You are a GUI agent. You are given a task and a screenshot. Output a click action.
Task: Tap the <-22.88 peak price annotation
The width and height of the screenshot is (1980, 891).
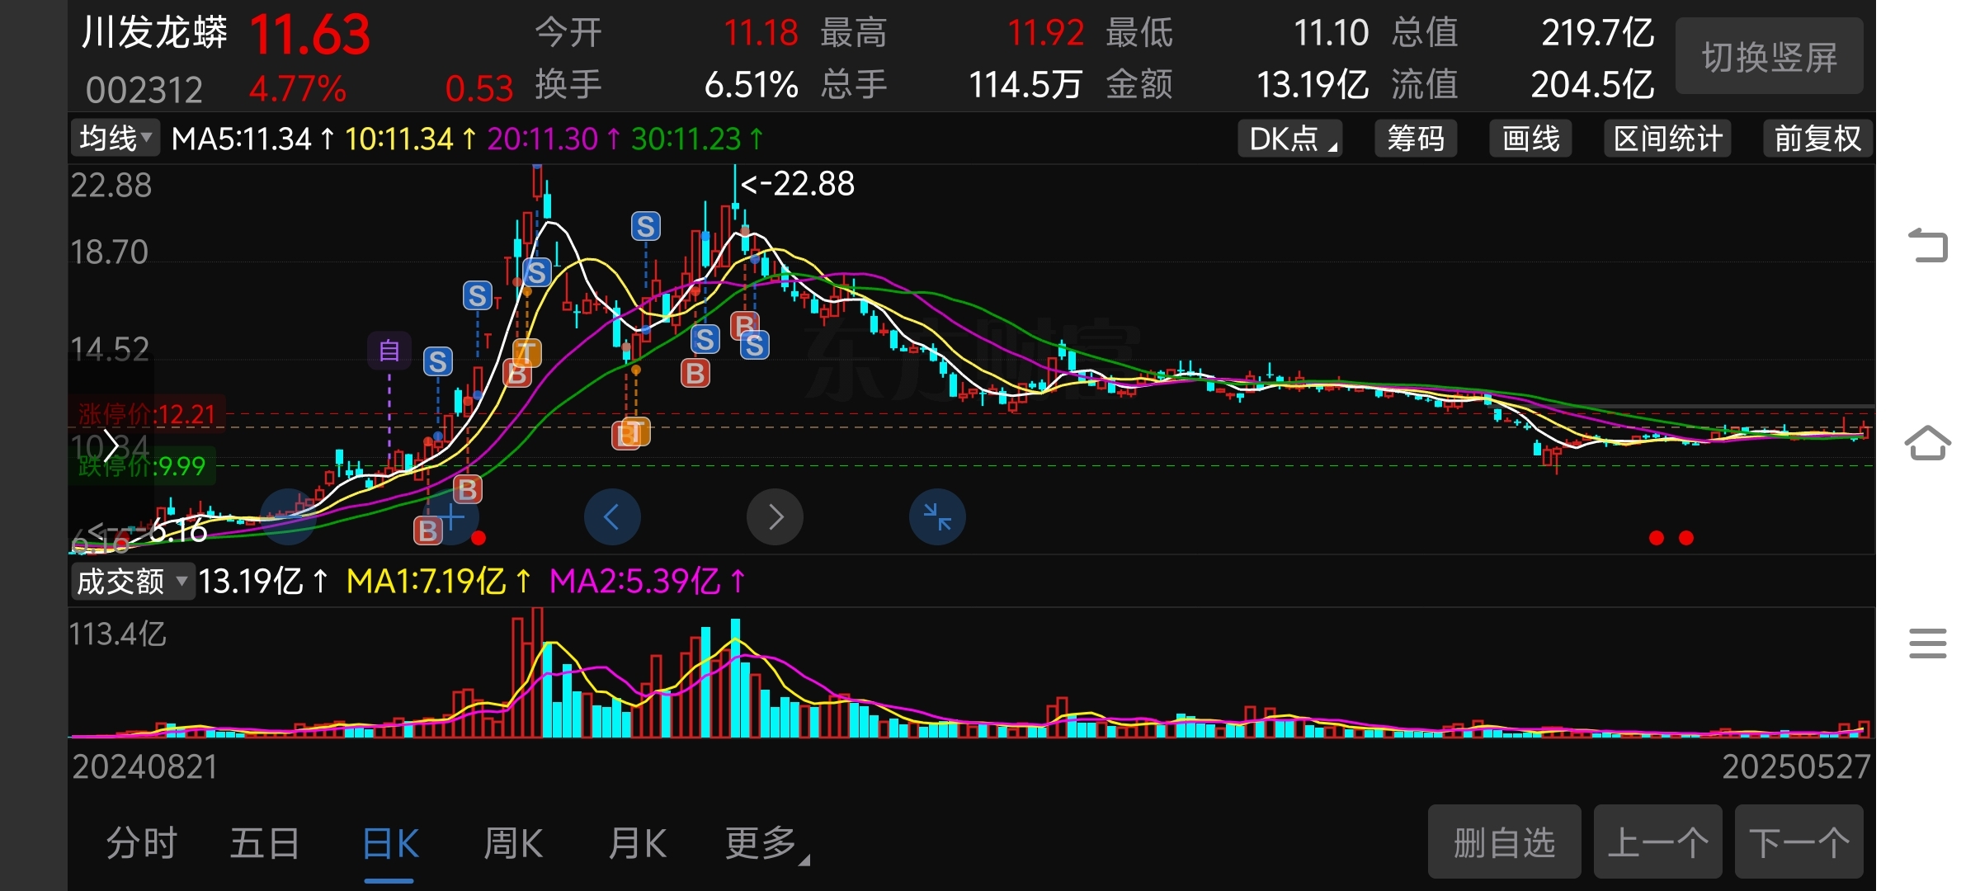pos(798,184)
